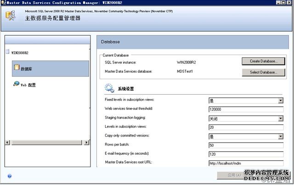This screenshot has height=185, width=294.
Task: Click left panel horizontal scrollbar right arrow
Action: coord(86,142)
